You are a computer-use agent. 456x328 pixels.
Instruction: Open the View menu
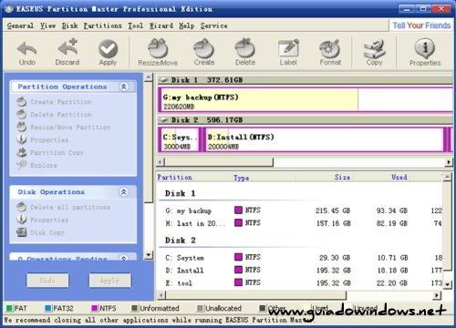click(48, 26)
